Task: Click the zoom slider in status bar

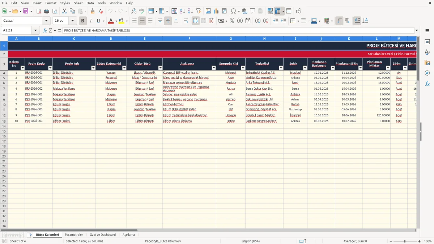Action: (x=405, y=241)
